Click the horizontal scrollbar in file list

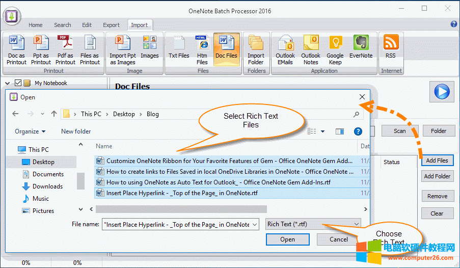(x=181, y=209)
